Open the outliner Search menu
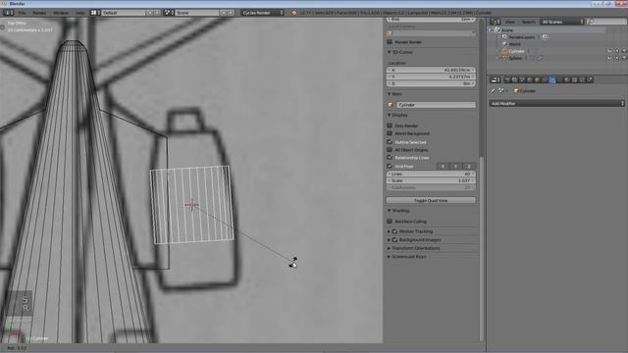Screen dimensions: 628x353 [528, 22]
